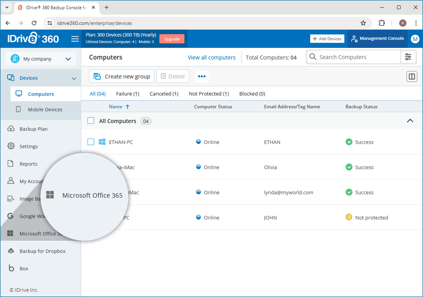Click the Upgrade button
The image size is (423, 297).
pos(172,39)
